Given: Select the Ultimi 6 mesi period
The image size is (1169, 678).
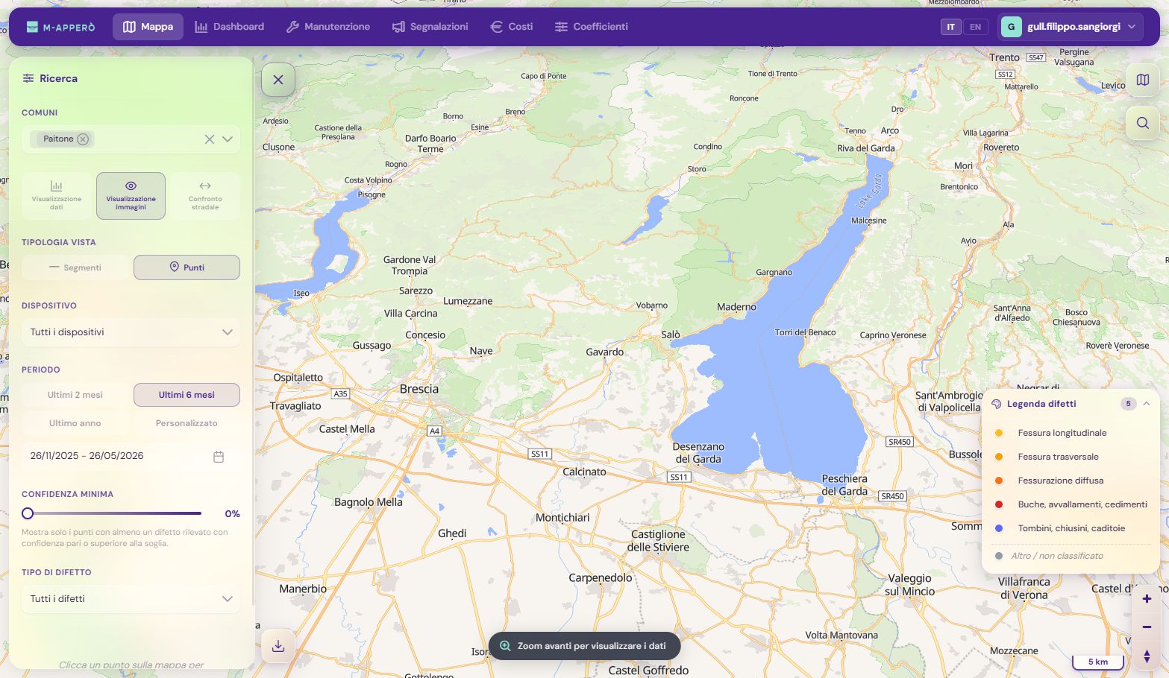Looking at the screenshot, I should 187,395.
